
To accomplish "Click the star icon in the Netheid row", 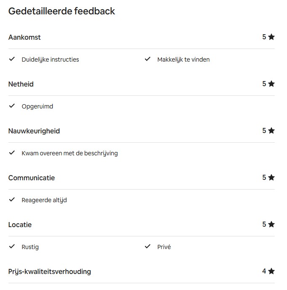I will [x=271, y=84].
